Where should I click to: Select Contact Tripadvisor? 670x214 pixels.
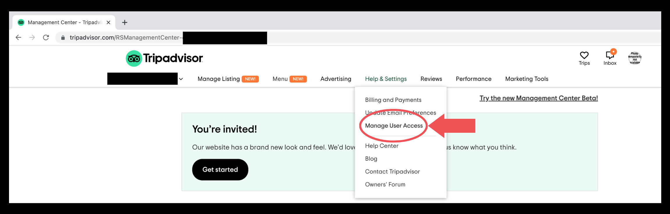pyautogui.click(x=392, y=171)
